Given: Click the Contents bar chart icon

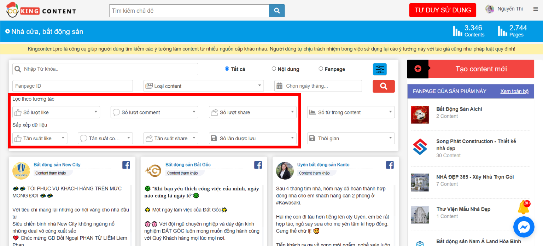Looking at the screenshot, I should click(x=457, y=31).
